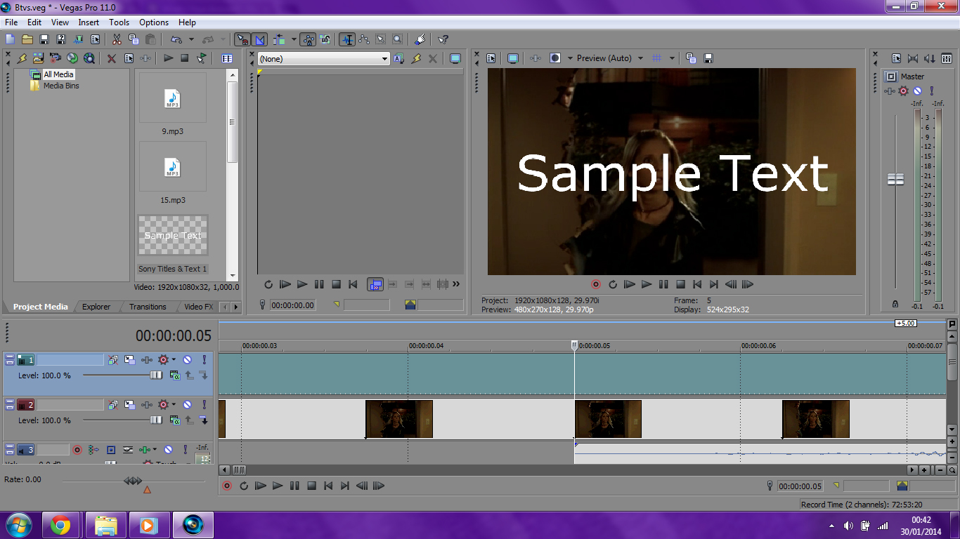This screenshot has width=960, height=539.
Task: Remove selected media with red X
Action: [112, 58]
